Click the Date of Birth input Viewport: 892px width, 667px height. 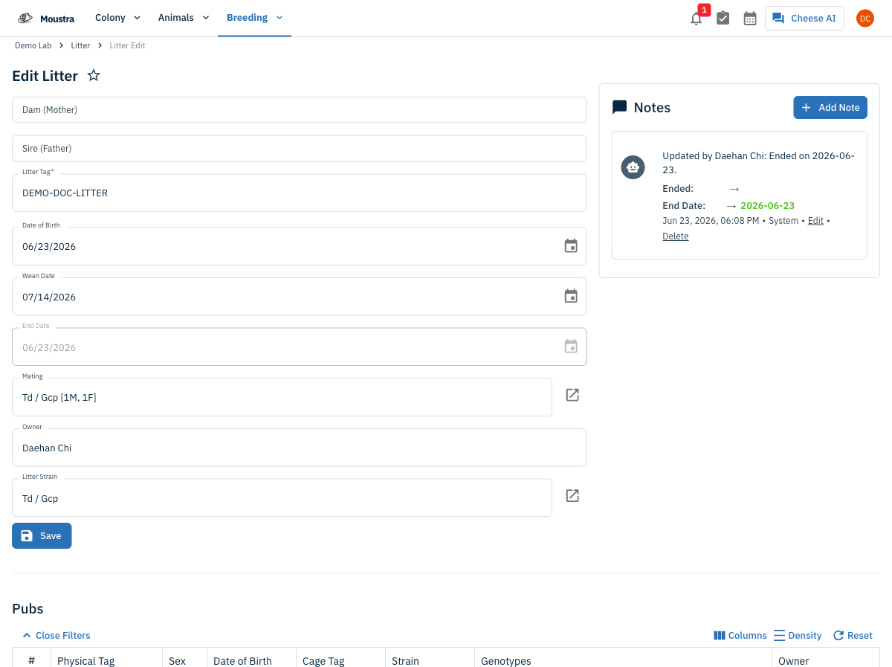coord(300,246)
